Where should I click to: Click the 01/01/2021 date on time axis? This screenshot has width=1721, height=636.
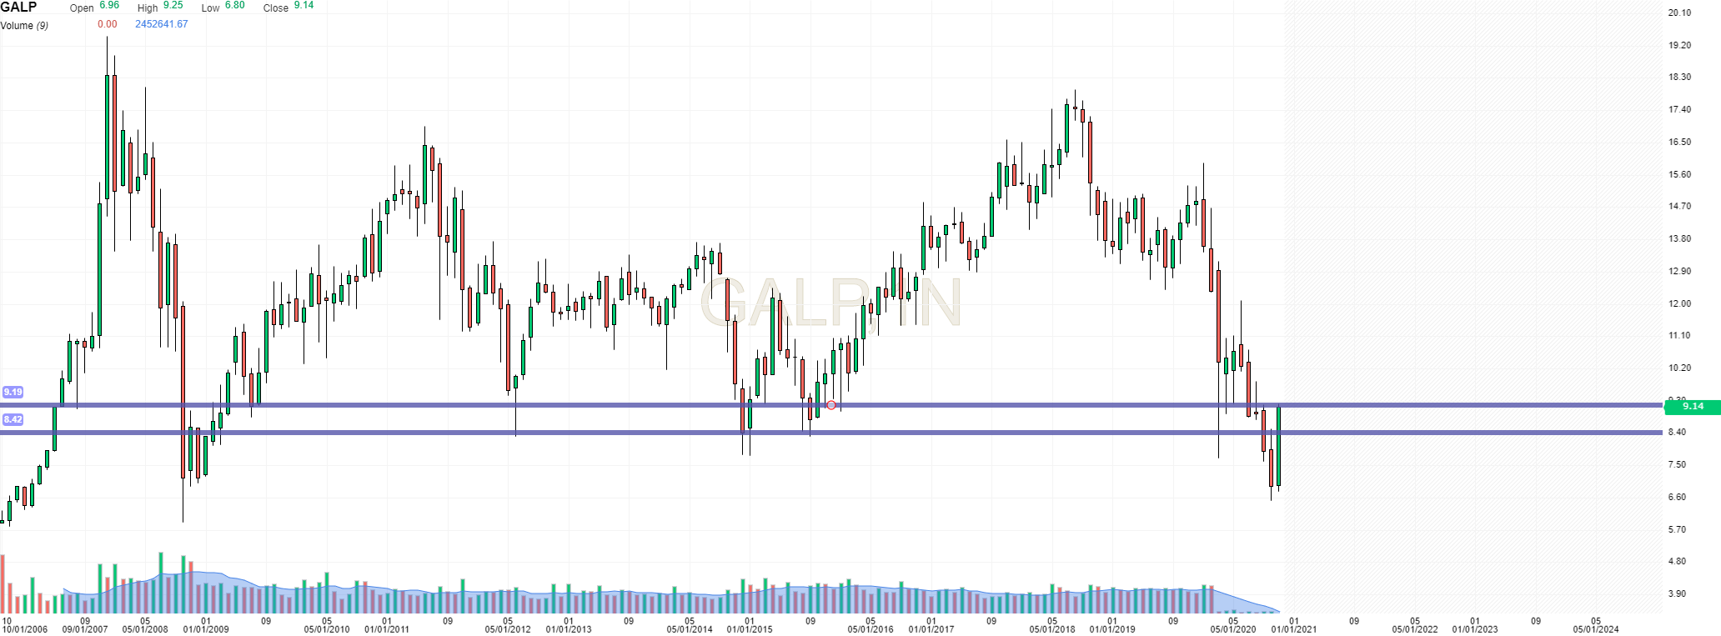pos(1293,629)
